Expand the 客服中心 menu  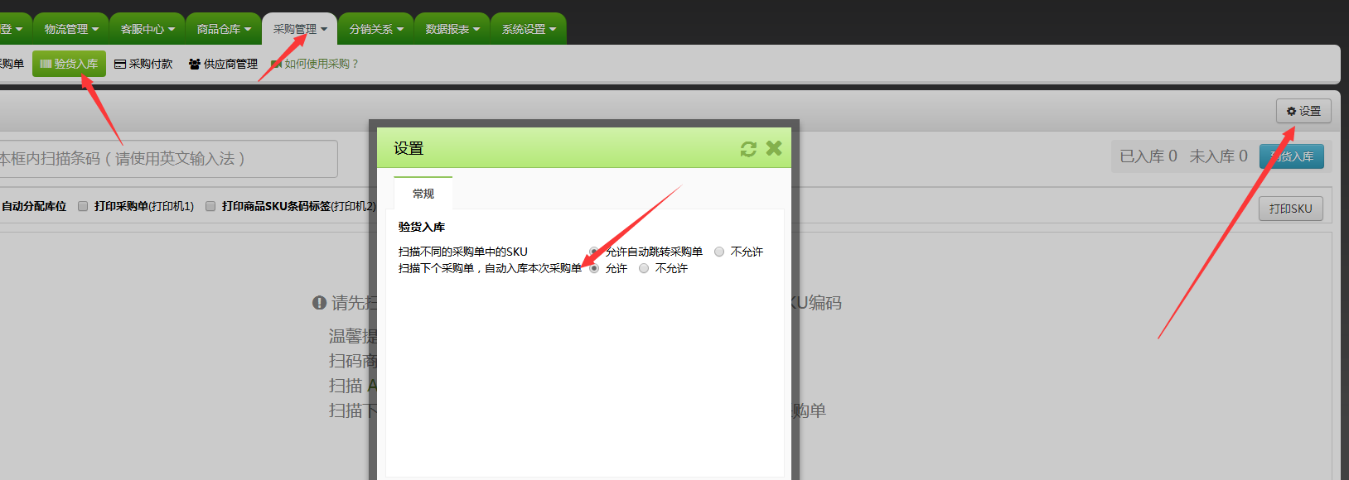147,29
